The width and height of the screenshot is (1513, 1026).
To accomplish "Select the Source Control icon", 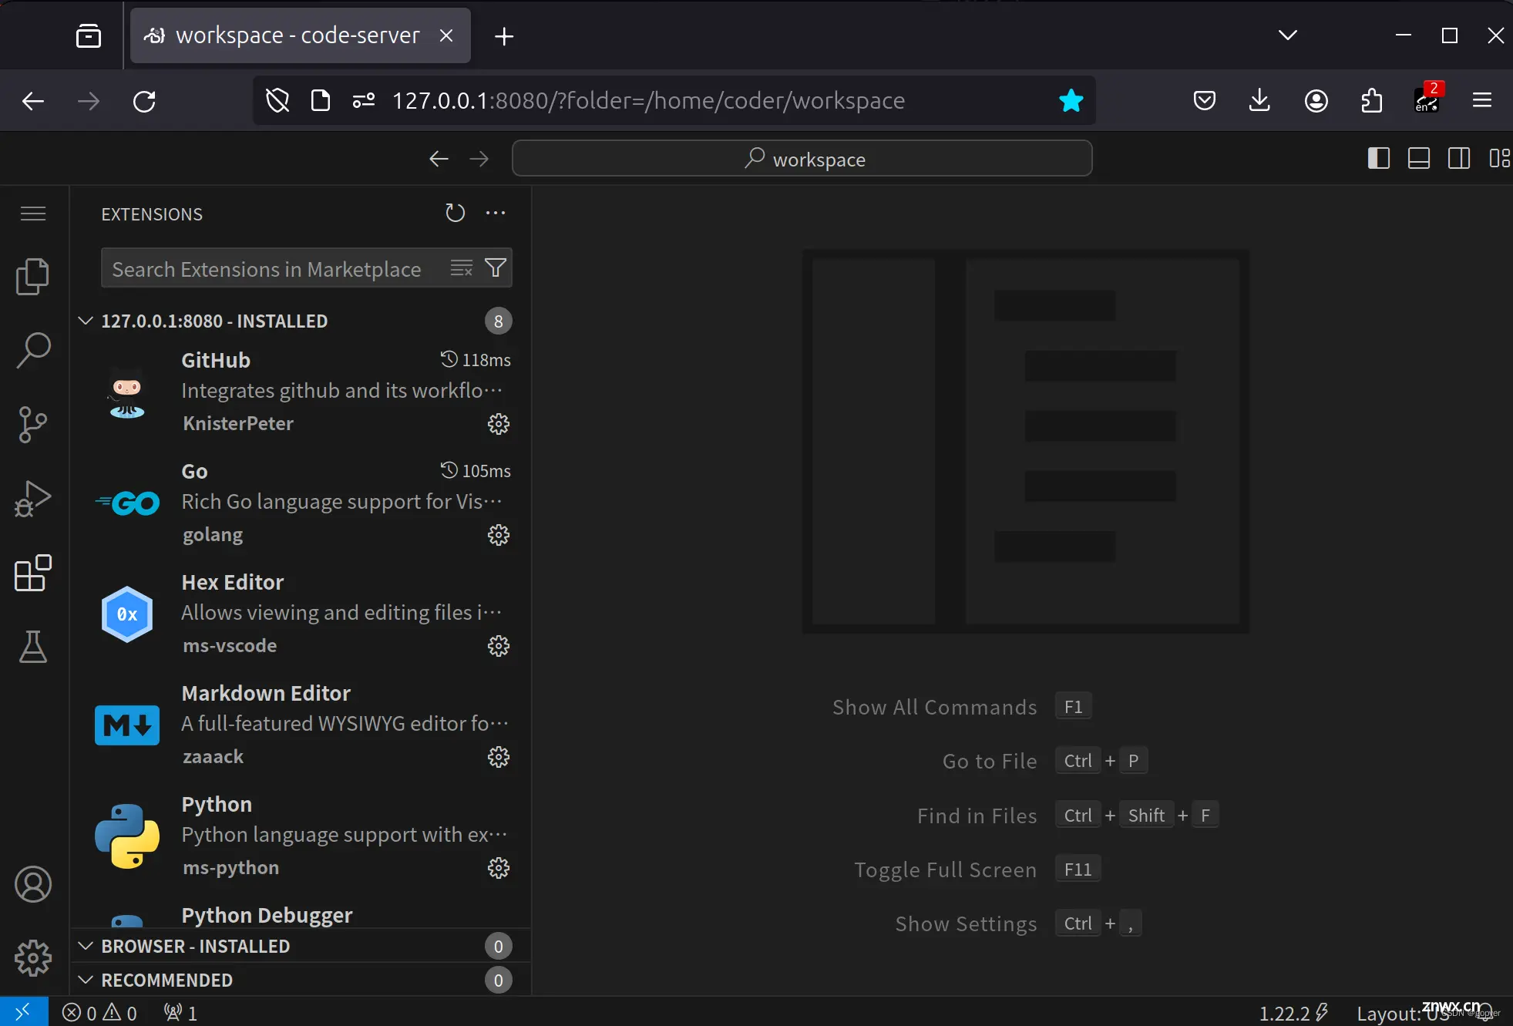I will (32, 424).
